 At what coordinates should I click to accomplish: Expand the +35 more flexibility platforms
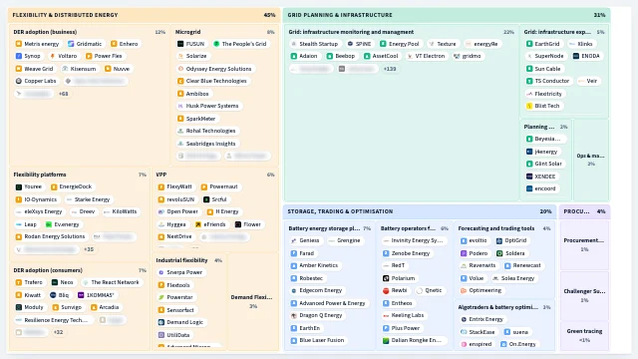pos(89,249)
